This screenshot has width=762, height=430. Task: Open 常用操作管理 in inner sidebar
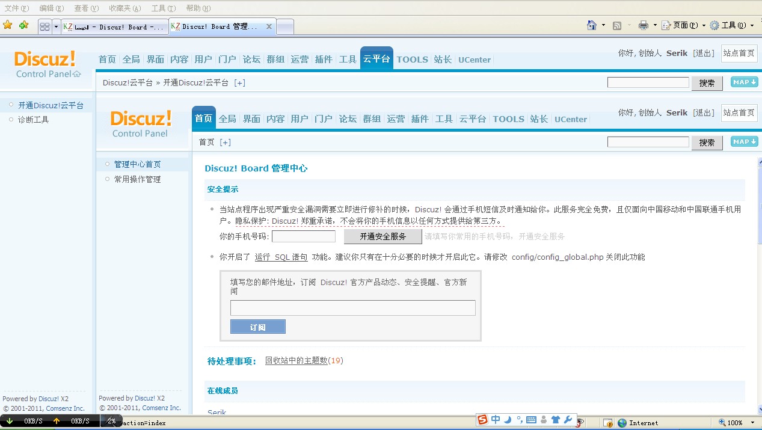point(137,179)
